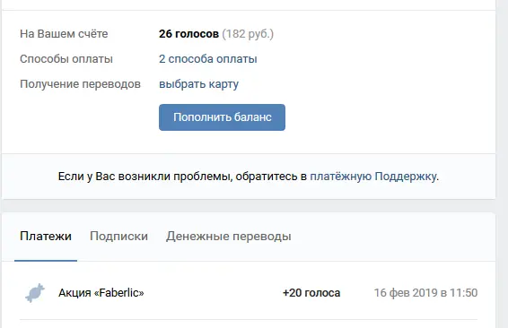This screenshot has height=328, width=508.
Task: Click the Получение переводов label
Action: coord(80,84)
